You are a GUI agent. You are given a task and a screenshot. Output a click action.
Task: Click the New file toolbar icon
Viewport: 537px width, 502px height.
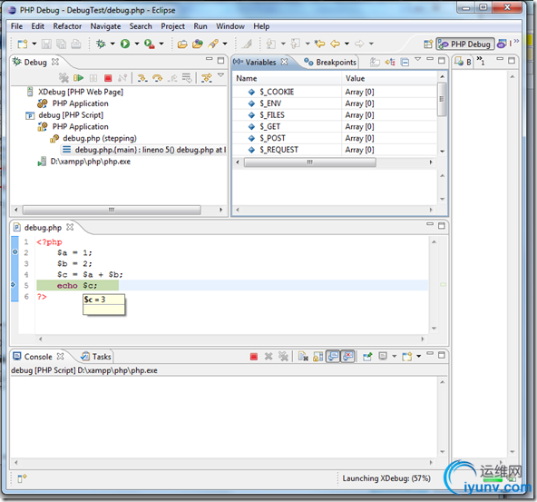point(23,44)
